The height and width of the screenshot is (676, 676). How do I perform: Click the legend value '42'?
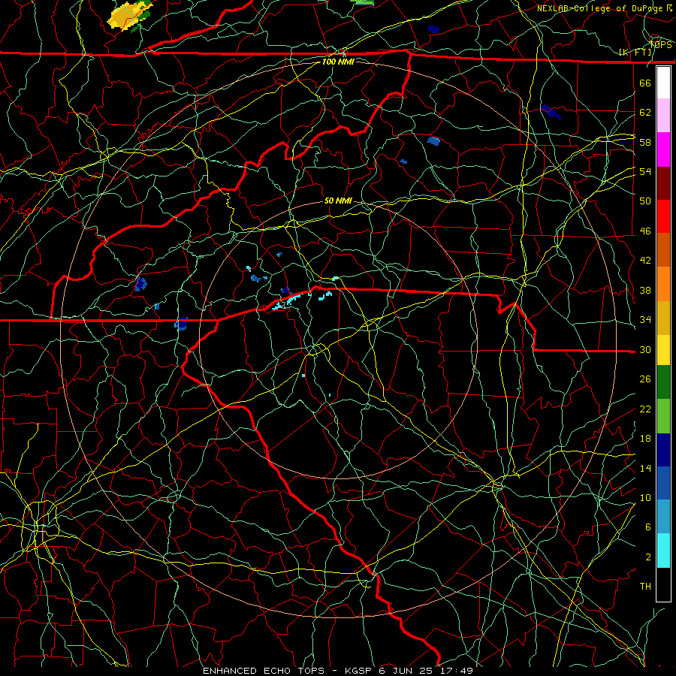(645, 260)
